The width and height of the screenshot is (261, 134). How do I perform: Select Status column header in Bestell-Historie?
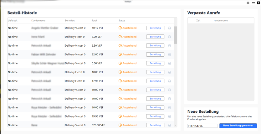(122, 21)
